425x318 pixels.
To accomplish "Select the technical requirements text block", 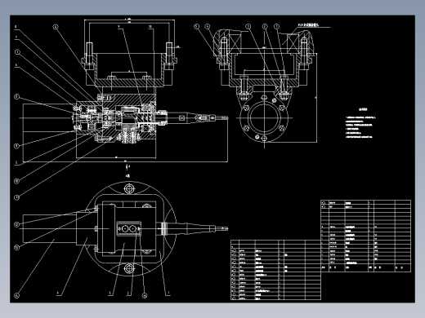I will 360,123.
